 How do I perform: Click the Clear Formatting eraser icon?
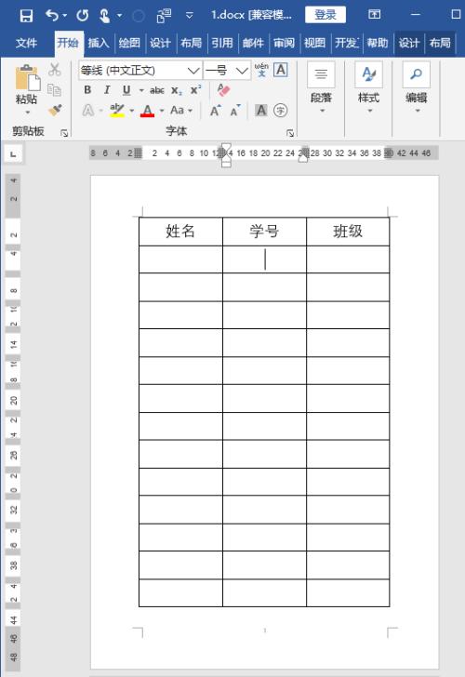tap(223, 90)
